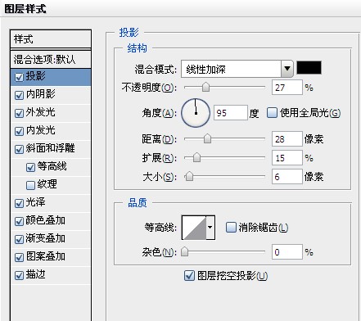Select the 描边 list entry label
Image resolution: width=361 pixels, height=321 pixels.
pyautogui.click(x=35, y=274)
